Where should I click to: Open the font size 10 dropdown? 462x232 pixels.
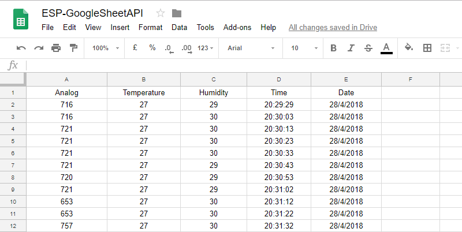coord(304,48)
